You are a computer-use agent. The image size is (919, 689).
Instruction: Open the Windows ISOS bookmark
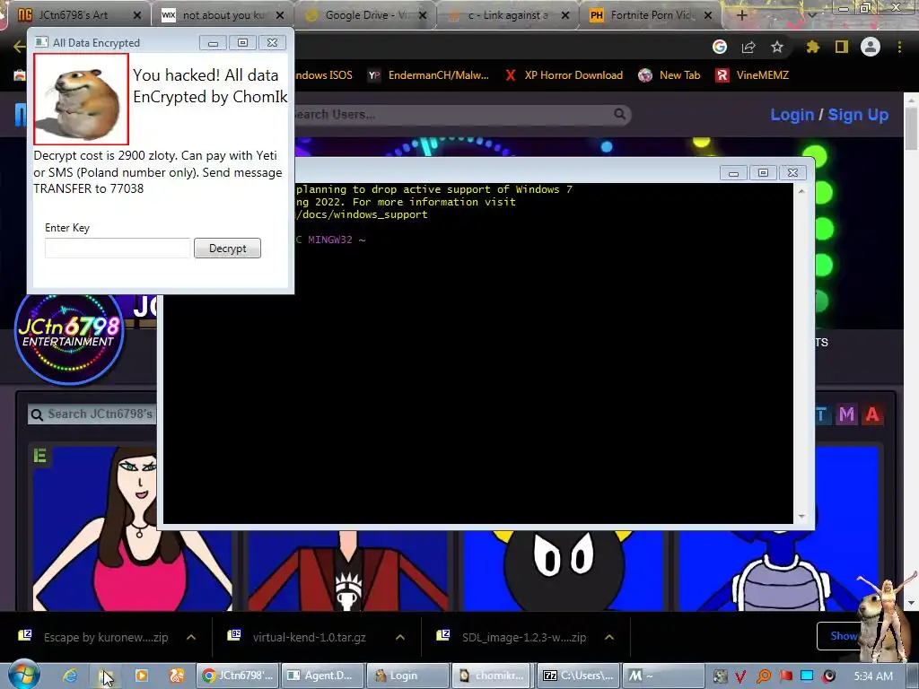click(x=323, y=75)
